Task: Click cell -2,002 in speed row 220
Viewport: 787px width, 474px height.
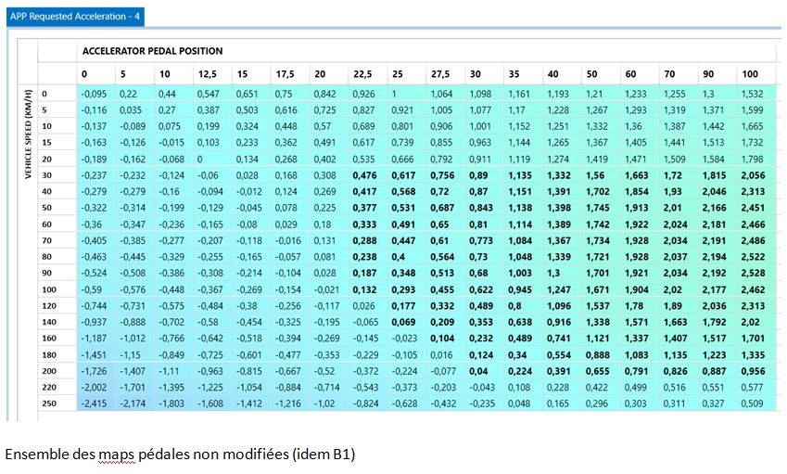Action: pyautogui.click(x=94, y=387)
